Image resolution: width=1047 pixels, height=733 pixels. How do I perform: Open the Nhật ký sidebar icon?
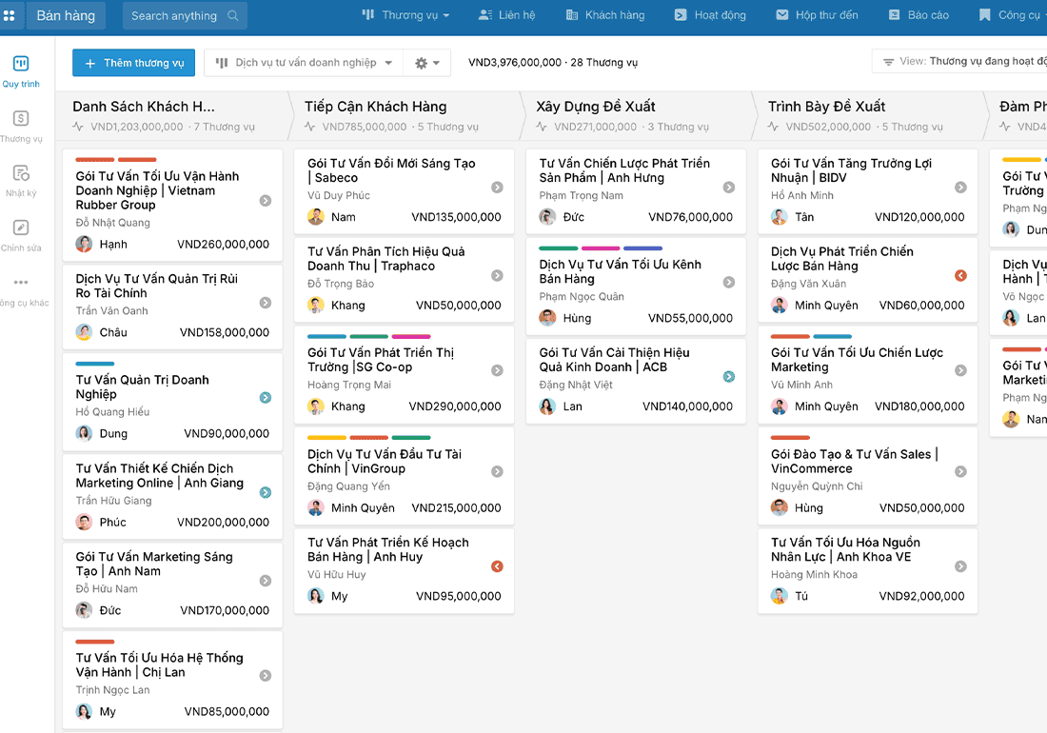(21, 173)
